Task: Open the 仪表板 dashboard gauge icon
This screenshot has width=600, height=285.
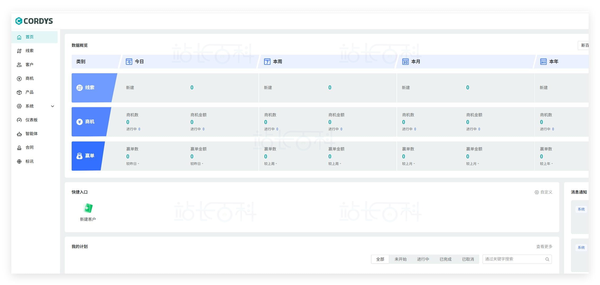Action: 19,120
